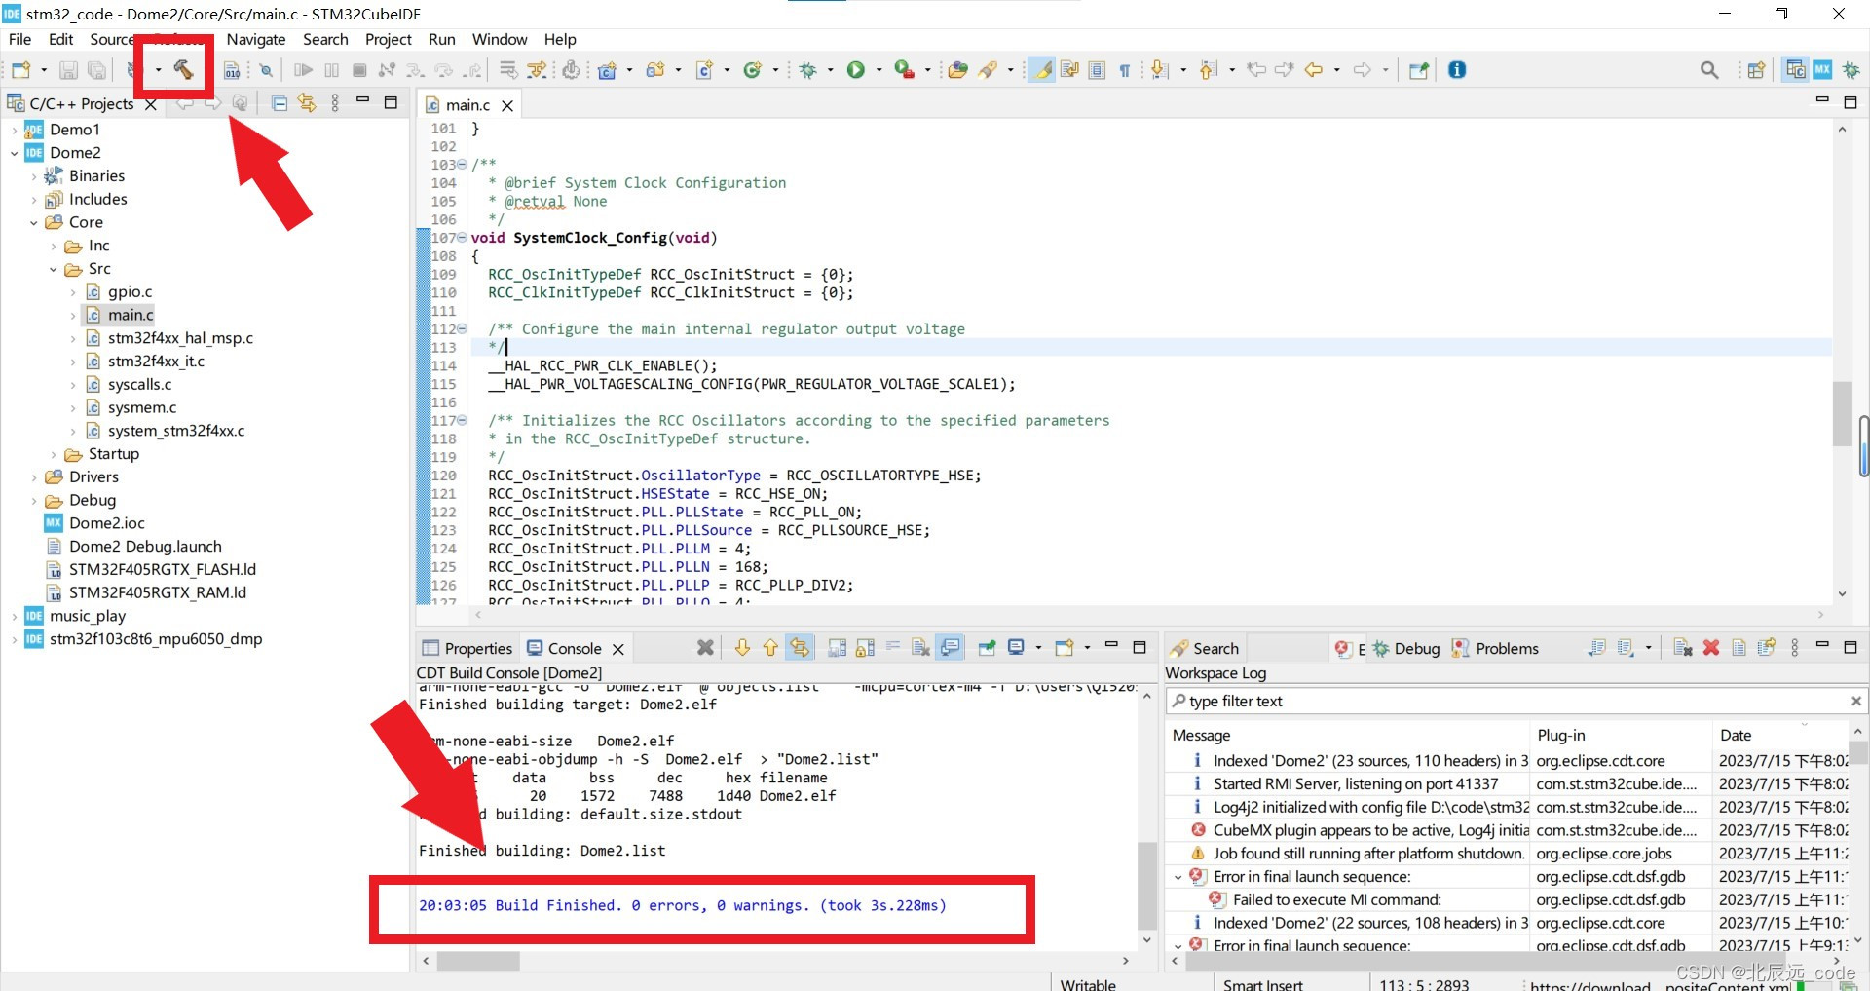Expand the Binaries folder
The image size is (1870, 991).
coord(33,176)
